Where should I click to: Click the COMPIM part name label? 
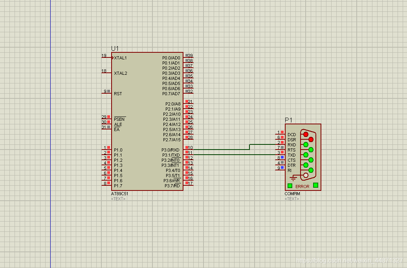[x=292, y=194]
